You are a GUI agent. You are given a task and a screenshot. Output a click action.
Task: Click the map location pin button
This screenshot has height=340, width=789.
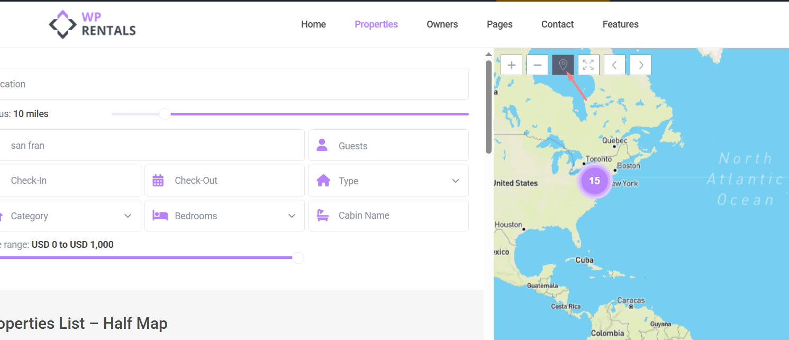coord(563,65)
